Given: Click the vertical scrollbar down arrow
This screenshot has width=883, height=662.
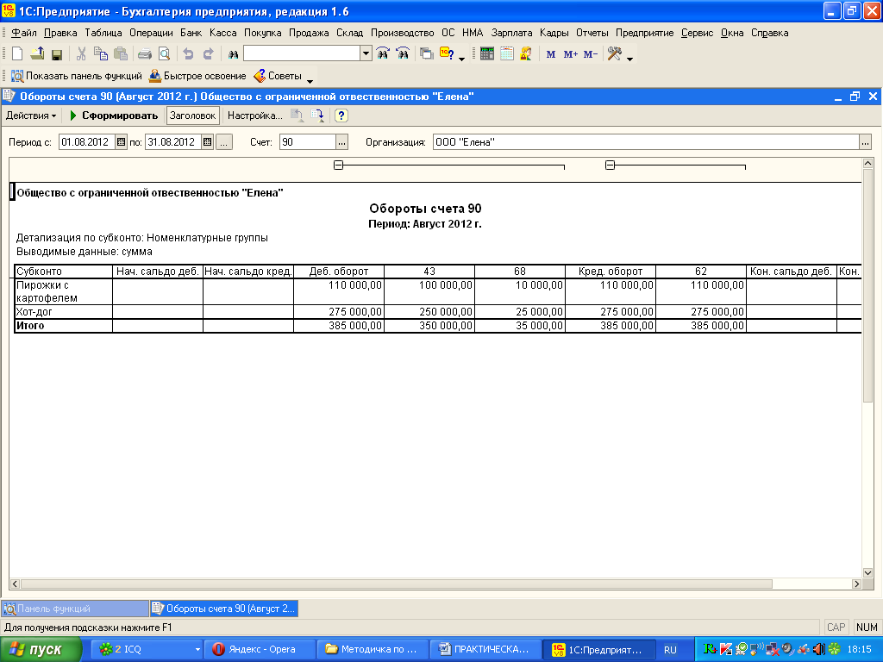Looking at the screenshot, I should coord(867,573).
